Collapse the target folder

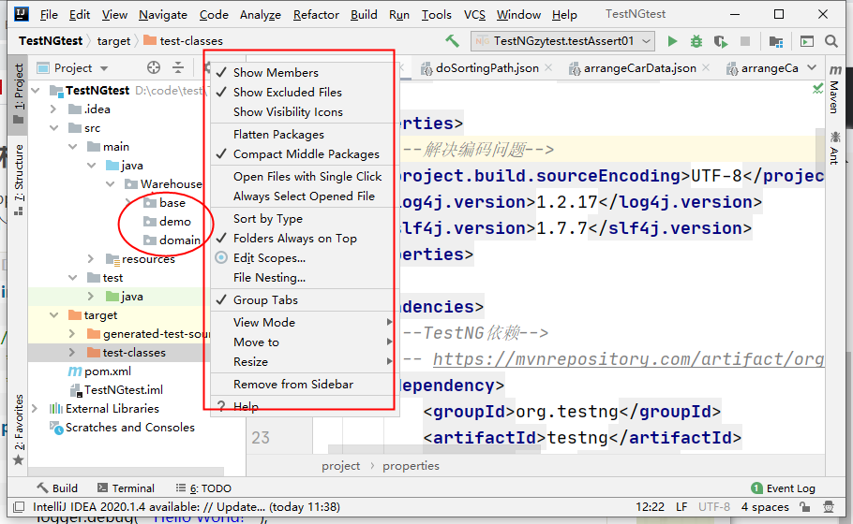pyautogui.click(x=53, y=315)
